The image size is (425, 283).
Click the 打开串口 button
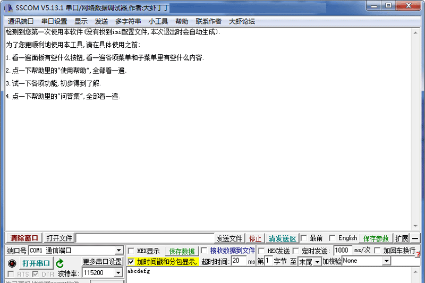36,263
